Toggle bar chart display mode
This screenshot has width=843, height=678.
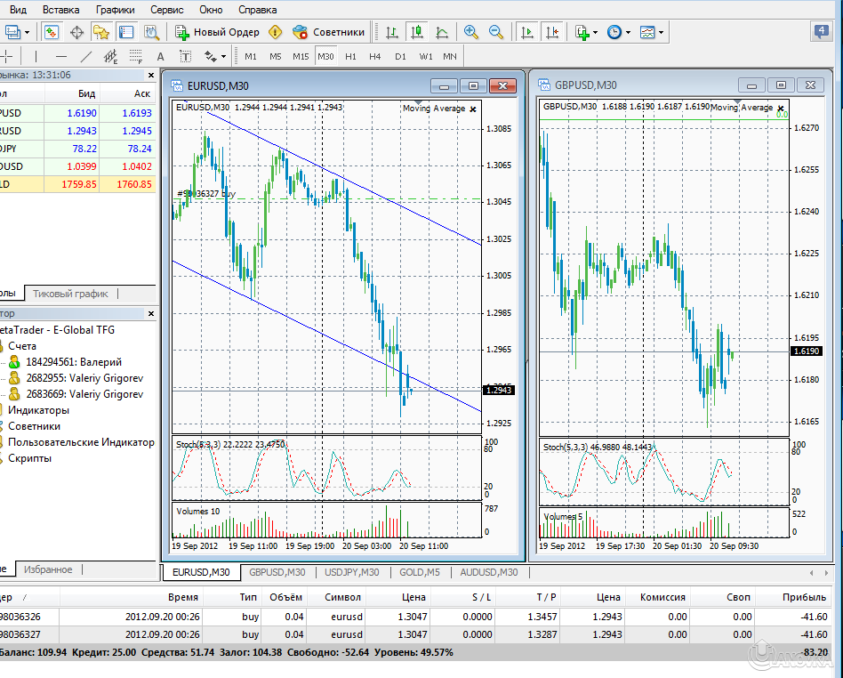(x=392, y=32)
